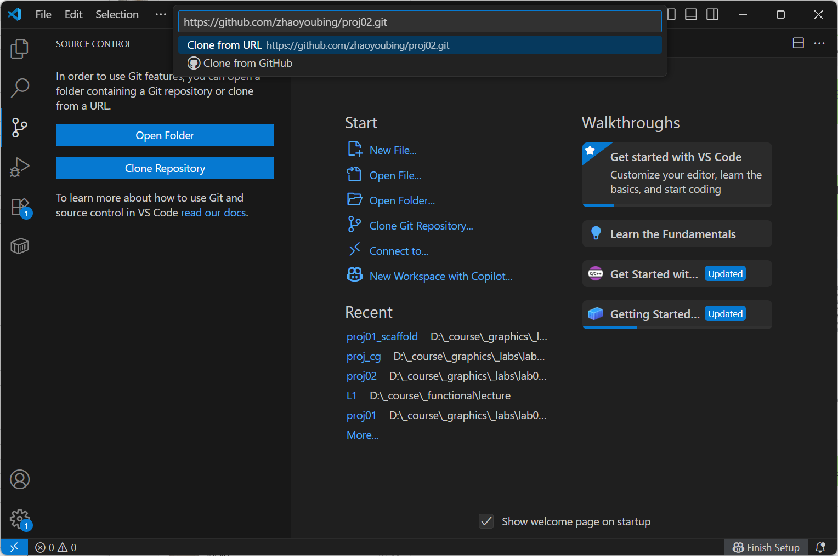838x556 pixels.
Task: Uncheck Show welcome page on startup
Action: (486, 521)
